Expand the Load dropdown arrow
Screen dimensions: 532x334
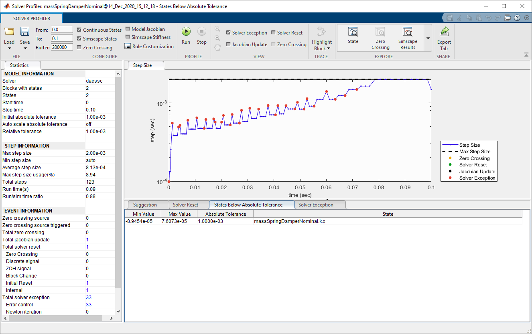(9, 49)
